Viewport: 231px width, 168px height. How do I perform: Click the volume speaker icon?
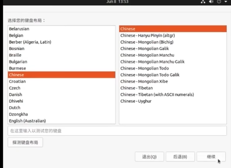211,2
